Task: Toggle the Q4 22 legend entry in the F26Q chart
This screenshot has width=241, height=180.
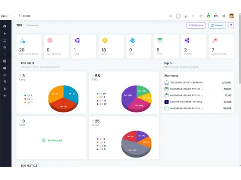Action: 102,104
